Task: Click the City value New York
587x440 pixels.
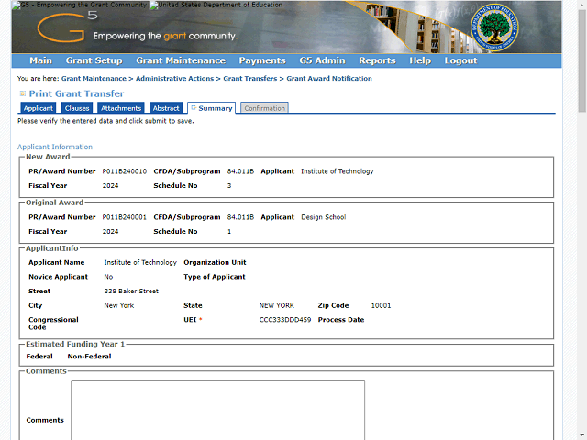Action: (x=119, y=305)
